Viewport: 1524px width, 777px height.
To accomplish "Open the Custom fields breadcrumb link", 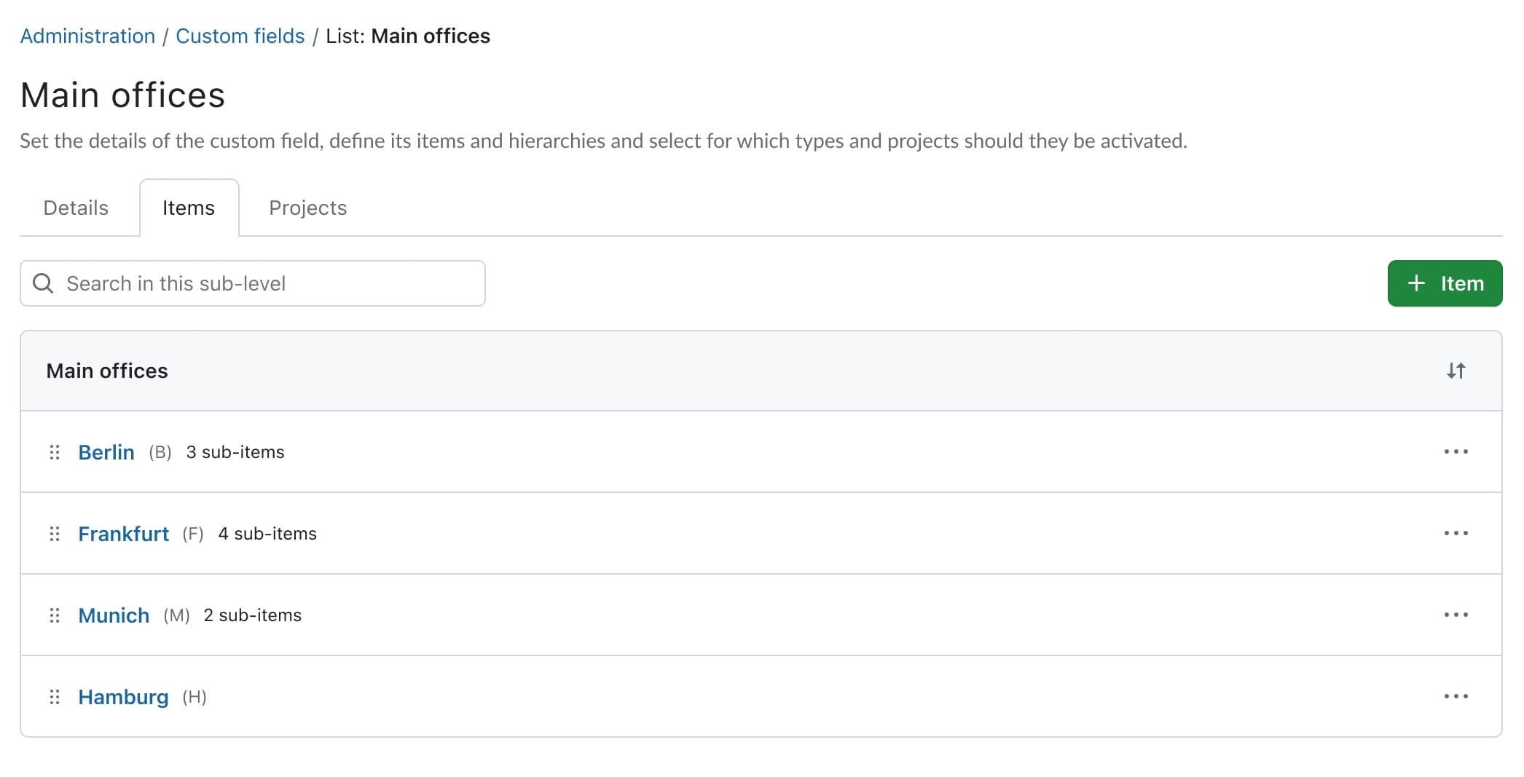I will coord(240,36).
